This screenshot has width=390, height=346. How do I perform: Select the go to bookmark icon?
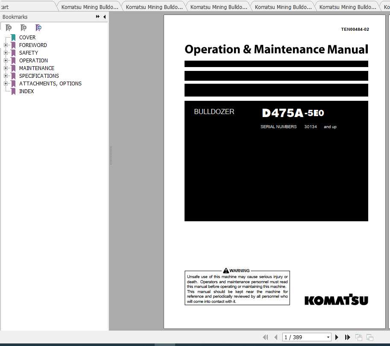tap(39, 27)
